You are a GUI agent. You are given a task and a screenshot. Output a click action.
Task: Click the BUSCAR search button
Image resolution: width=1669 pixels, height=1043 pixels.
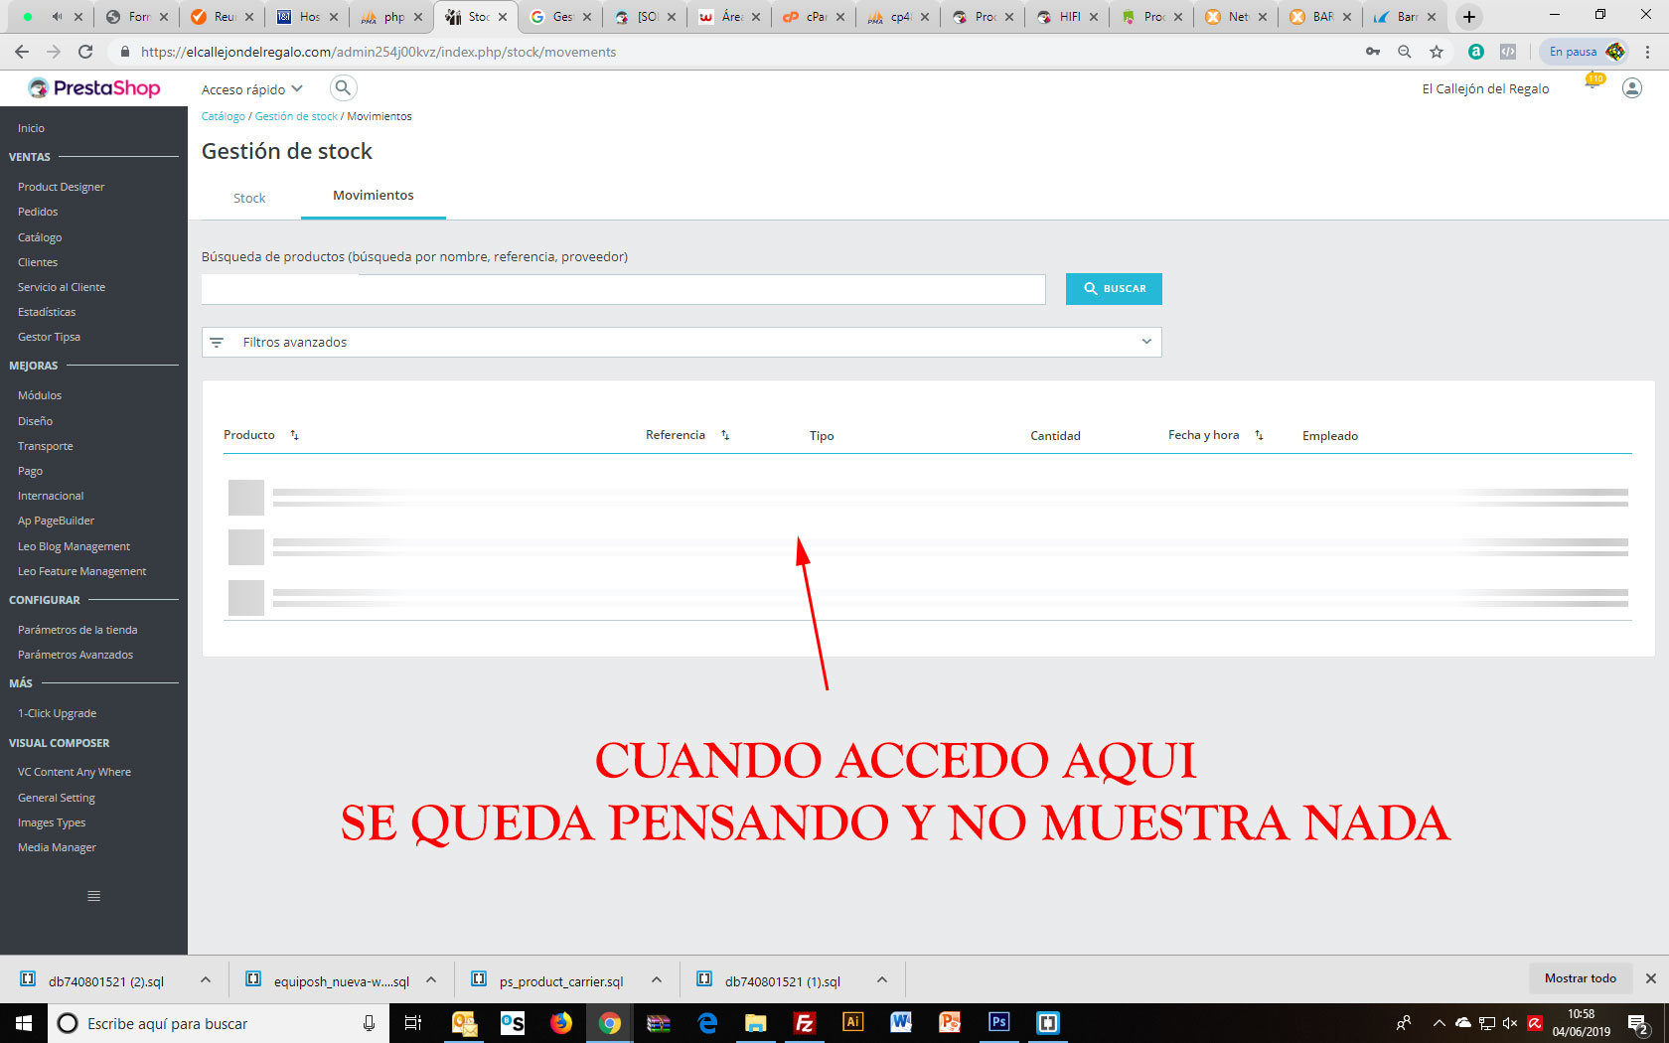point(1114,289)
